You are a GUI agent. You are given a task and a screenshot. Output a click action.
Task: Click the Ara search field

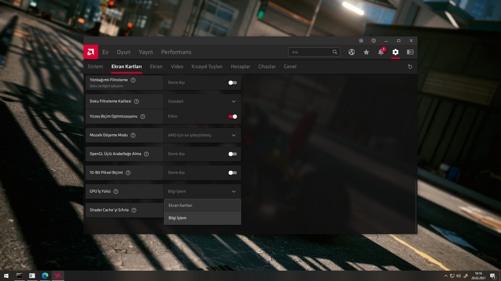311,52
